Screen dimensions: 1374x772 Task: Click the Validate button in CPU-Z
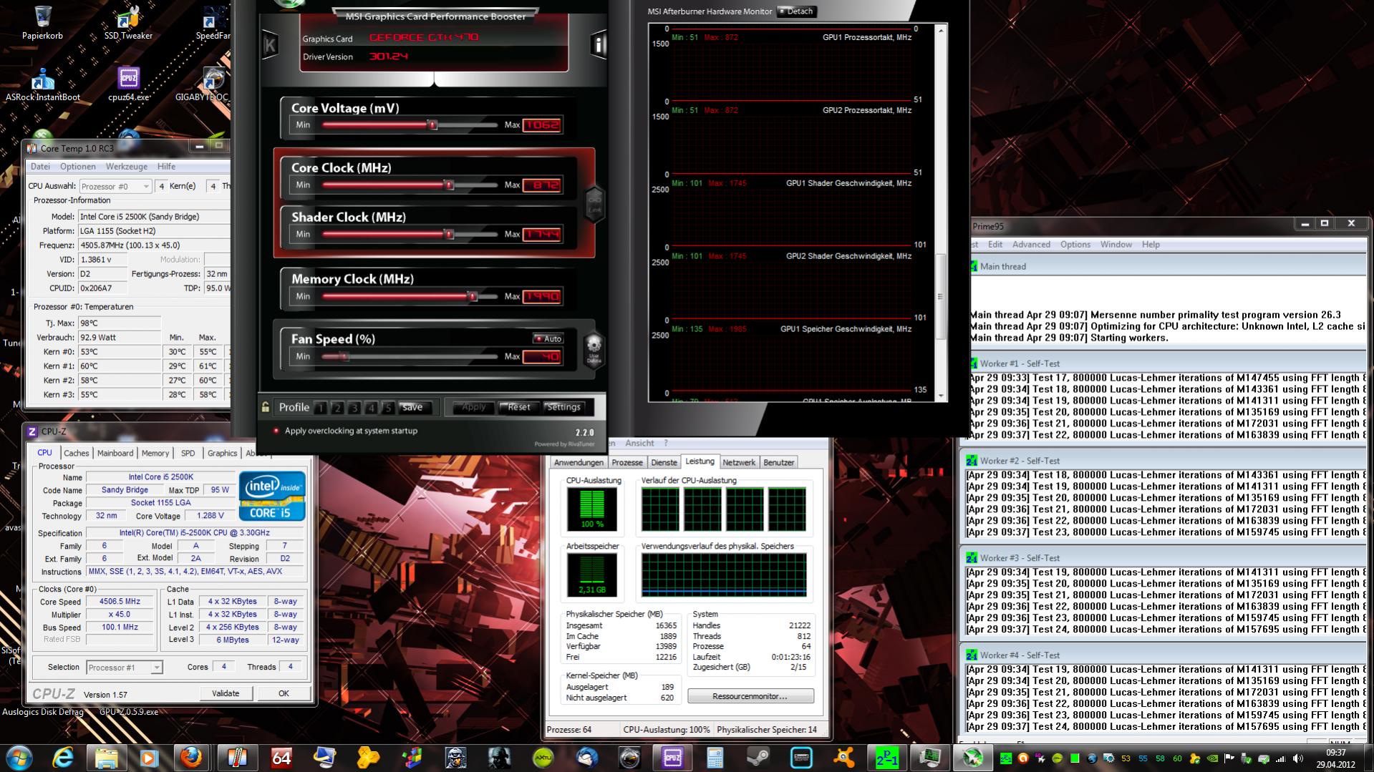pyautogui.click(x=226, y=693)
